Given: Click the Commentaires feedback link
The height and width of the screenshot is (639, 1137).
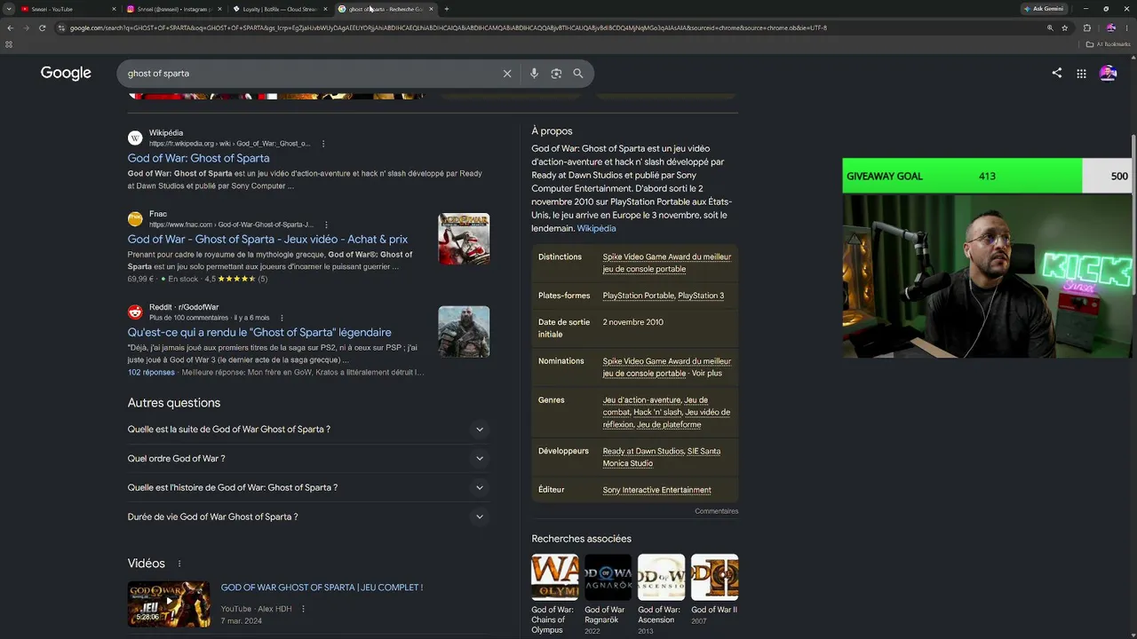Looking at the screenshot, I should click(716, 511).
